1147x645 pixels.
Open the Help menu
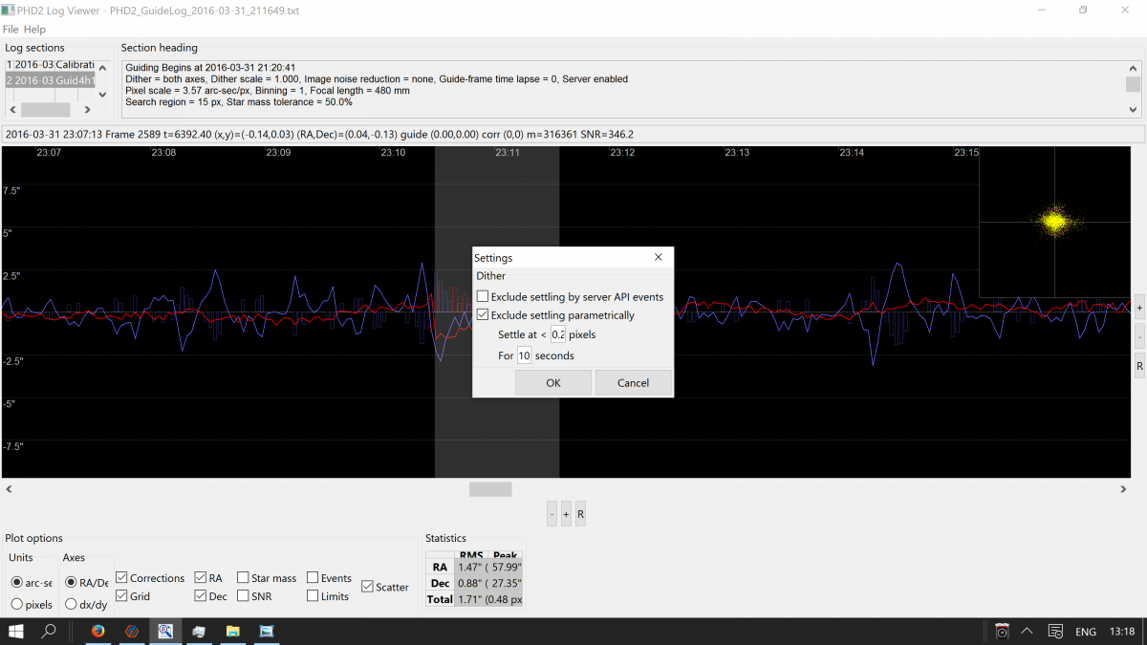click(x=34, y=30)
